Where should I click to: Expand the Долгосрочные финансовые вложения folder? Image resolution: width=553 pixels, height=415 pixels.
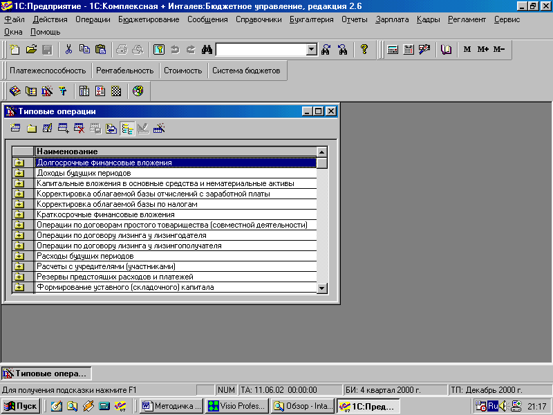click(19, 163)
